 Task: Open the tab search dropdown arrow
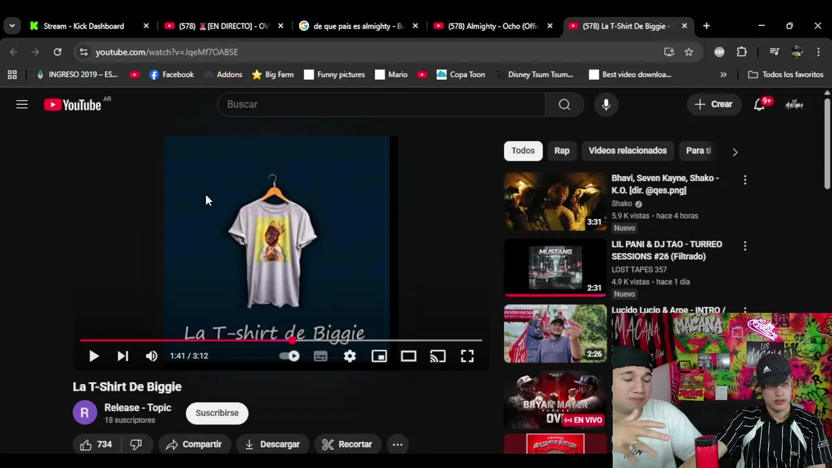pyautogui.click(x=12, y=26)
